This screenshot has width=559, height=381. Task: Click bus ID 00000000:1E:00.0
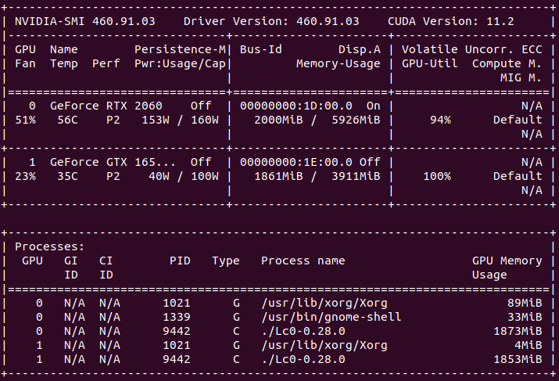[x=296, y=162]
